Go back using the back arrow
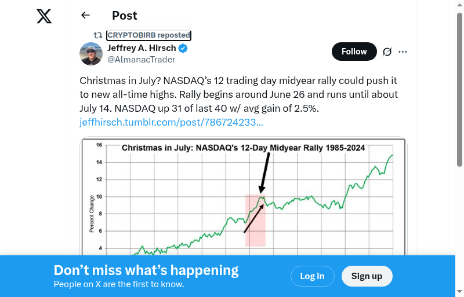Screen dimensions: 464x297 click(x=86, y=16)
